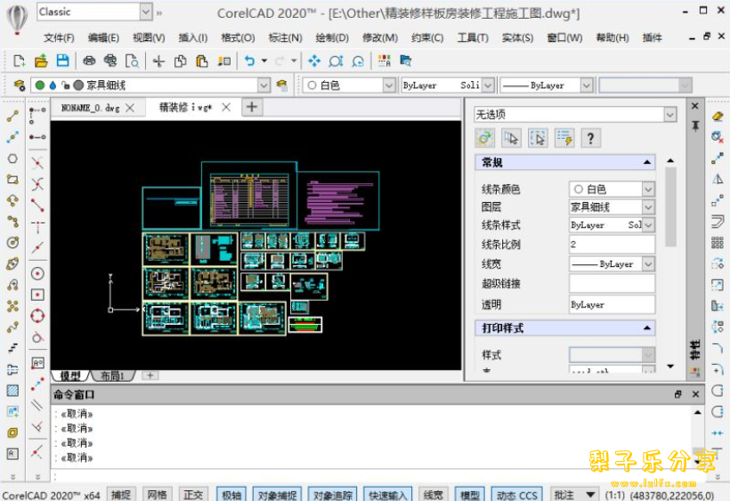Click the Paste clipboard icon
730x501 pixels.
click(x=201, y=61)
